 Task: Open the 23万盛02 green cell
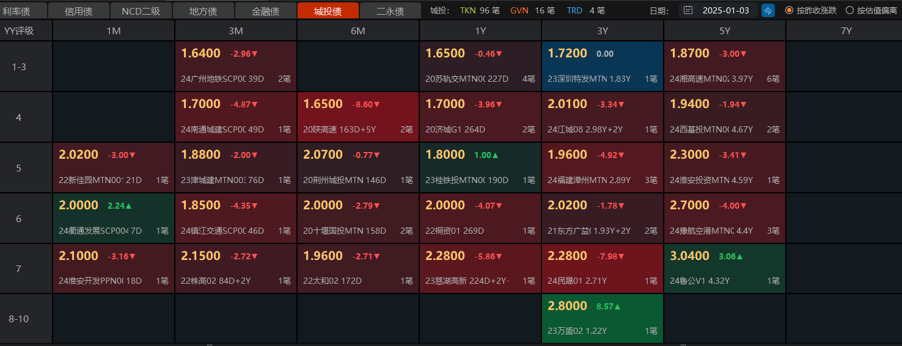point(602,318)
